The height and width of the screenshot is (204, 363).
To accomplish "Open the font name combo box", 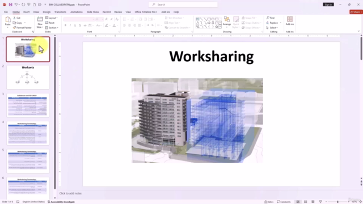I will pyautogui.click(x=79, y=19).
